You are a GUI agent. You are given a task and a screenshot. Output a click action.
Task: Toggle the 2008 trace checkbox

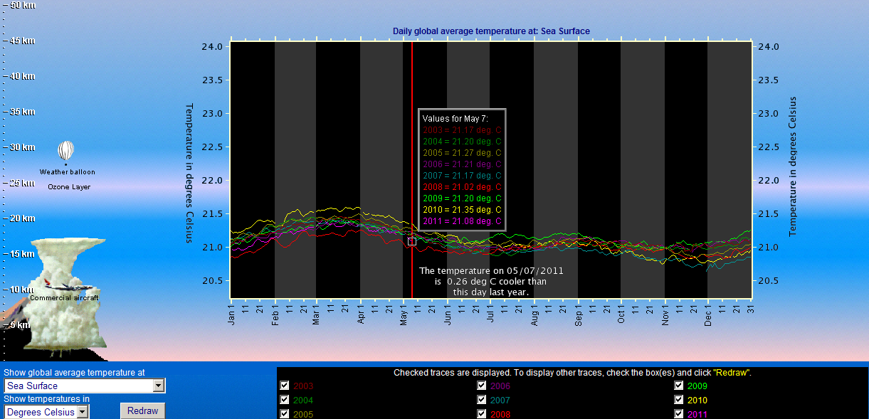(x=482, y=414)
